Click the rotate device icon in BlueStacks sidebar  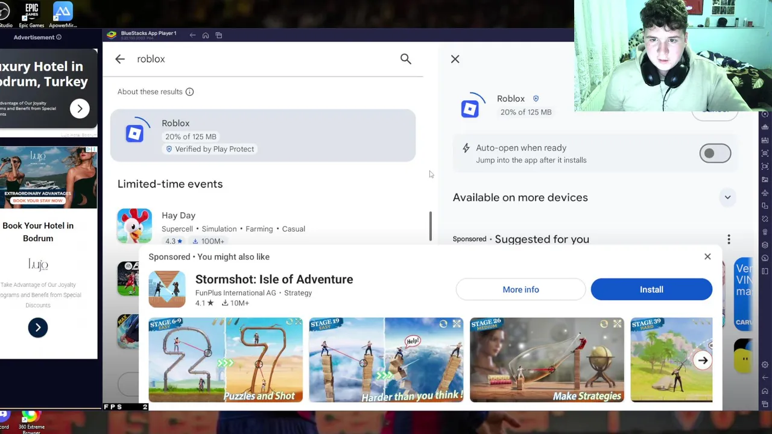[x=765, y=219]
